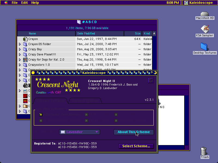The height and width of the screenshot is (163, 218).
Task: Click the 8:08 PM menu bar clock
Action: pyautogui.click(x=173, y=3)
